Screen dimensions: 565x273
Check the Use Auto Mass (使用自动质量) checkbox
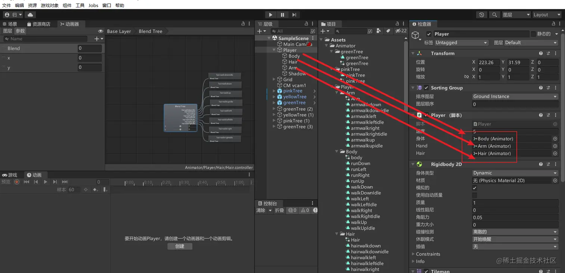[475, 195]
